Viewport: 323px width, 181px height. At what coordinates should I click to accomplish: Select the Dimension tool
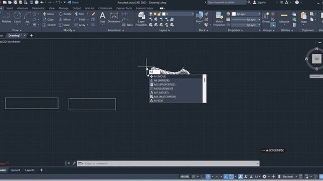114,17
